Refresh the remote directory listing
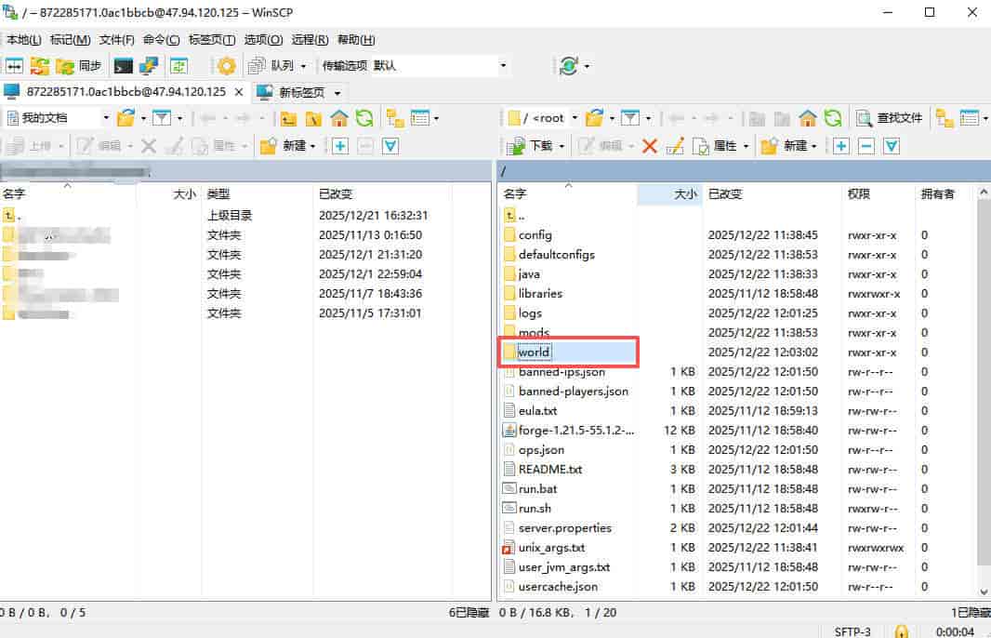The height and width of the screenshot is (638, 991). [x=833, y=118]
